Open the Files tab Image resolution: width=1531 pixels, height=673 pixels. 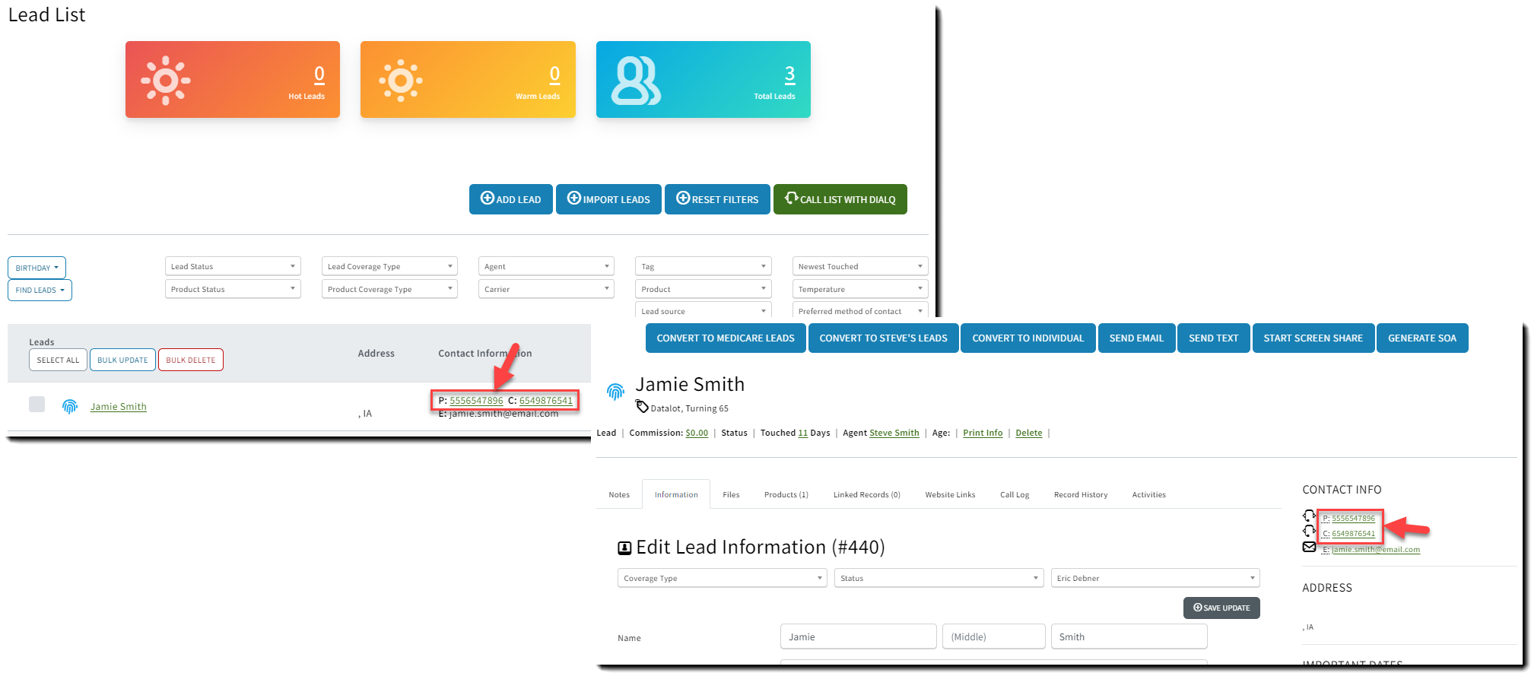tap(731, 494)
